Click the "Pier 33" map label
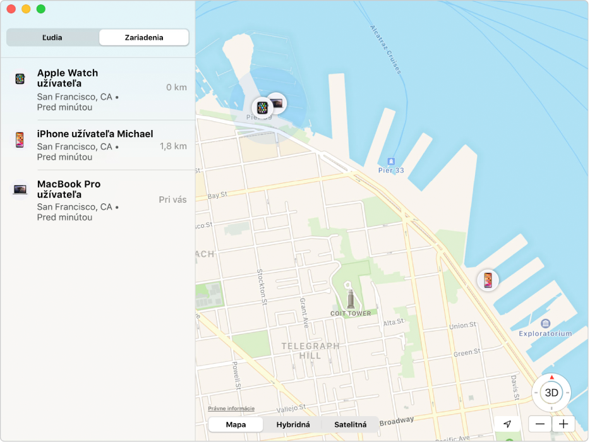 (391, 170)
